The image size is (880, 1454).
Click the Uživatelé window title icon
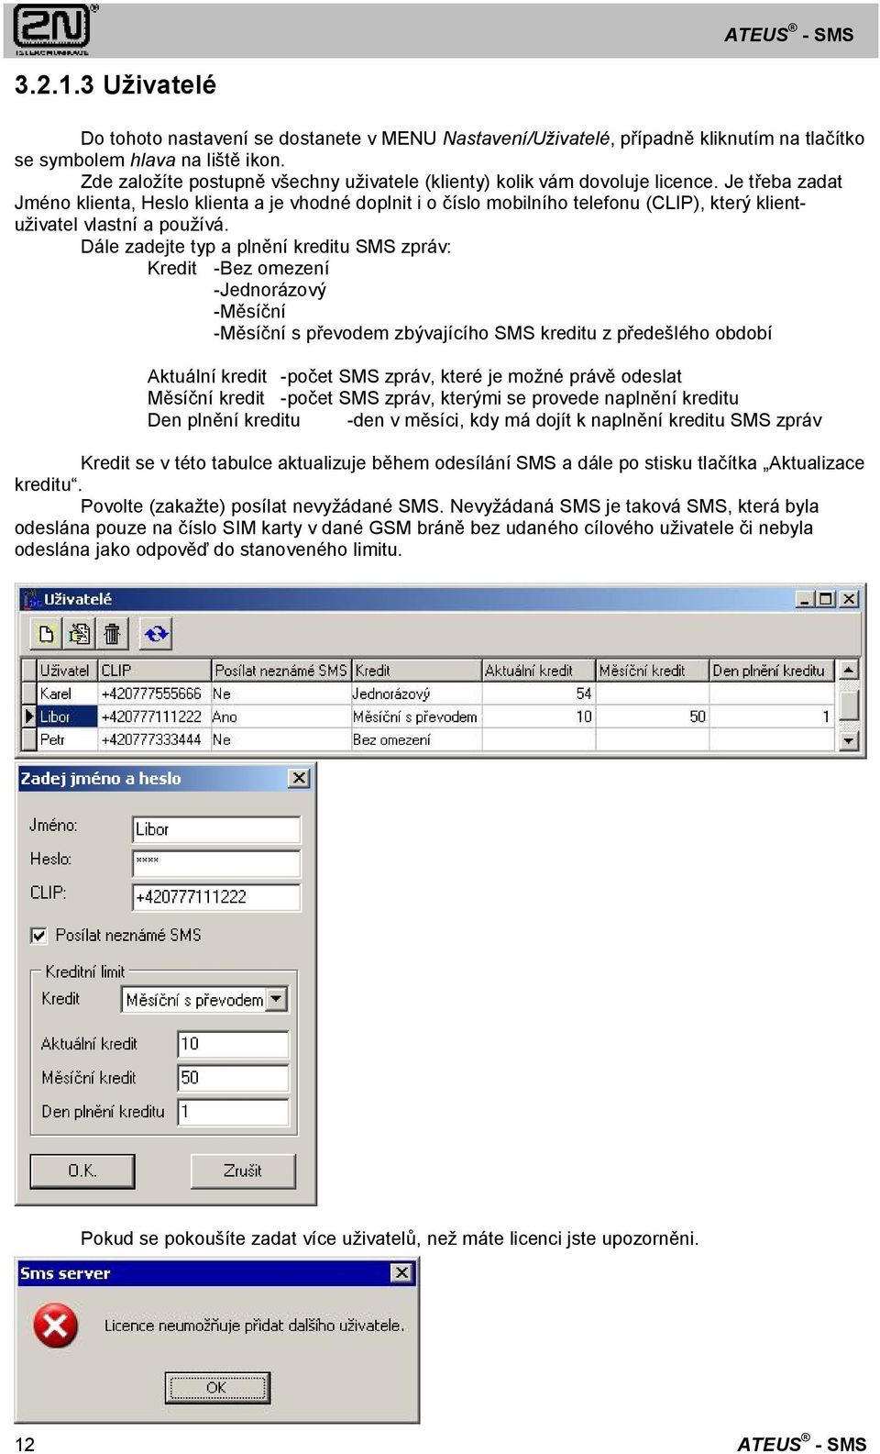click(32, 599)
